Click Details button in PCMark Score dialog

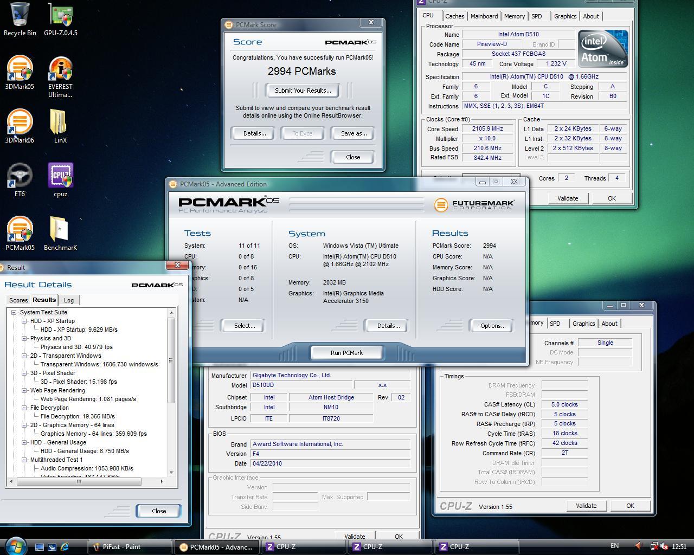(254, 133)
